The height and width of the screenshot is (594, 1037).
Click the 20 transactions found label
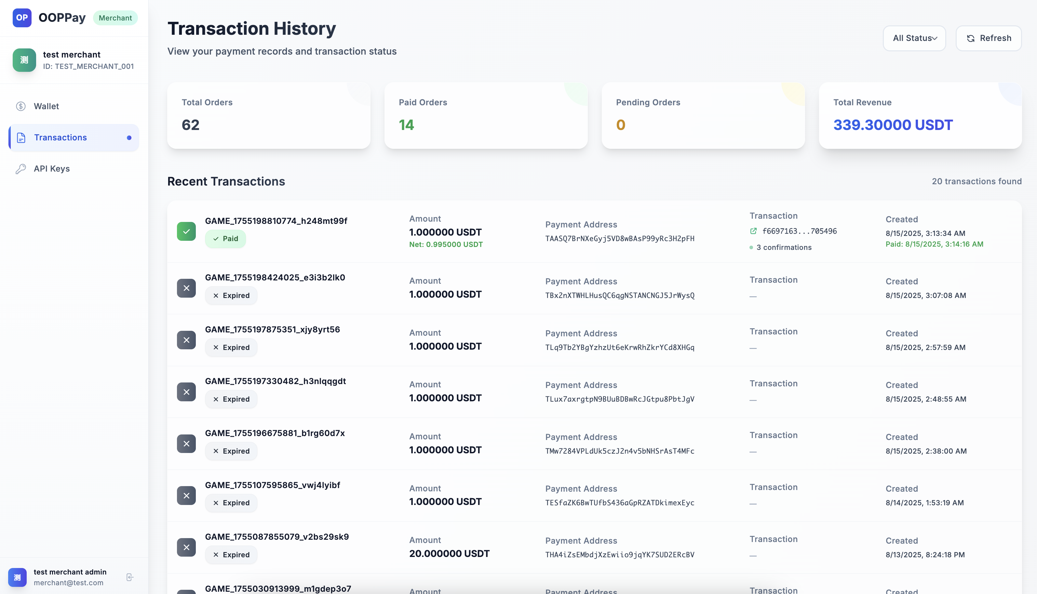(976, 181)
